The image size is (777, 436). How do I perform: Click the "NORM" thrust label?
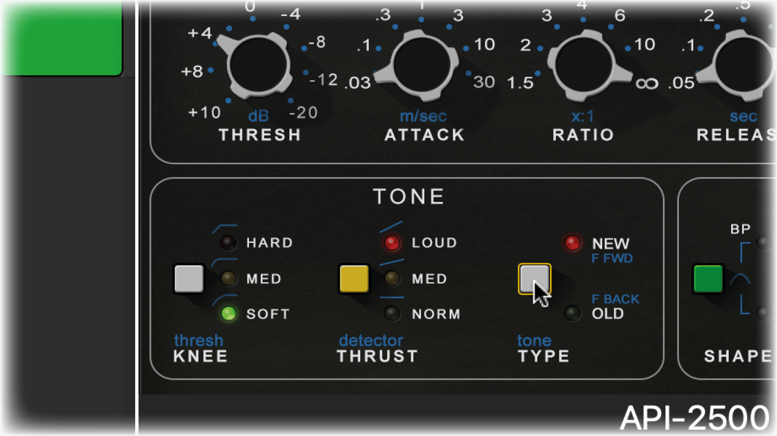click(436, 314)
